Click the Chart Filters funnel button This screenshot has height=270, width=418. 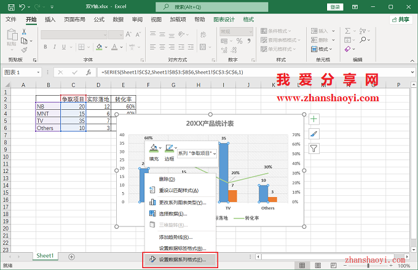[x=313, y=148]
